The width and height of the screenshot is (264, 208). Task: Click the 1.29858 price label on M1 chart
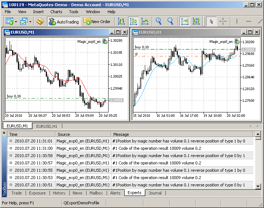pyautogui.click(x=116, y=100)
